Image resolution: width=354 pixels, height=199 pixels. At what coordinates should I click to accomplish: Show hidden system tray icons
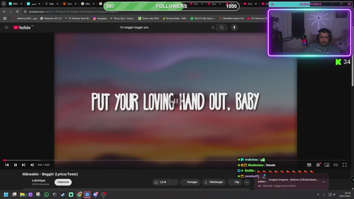318,195
